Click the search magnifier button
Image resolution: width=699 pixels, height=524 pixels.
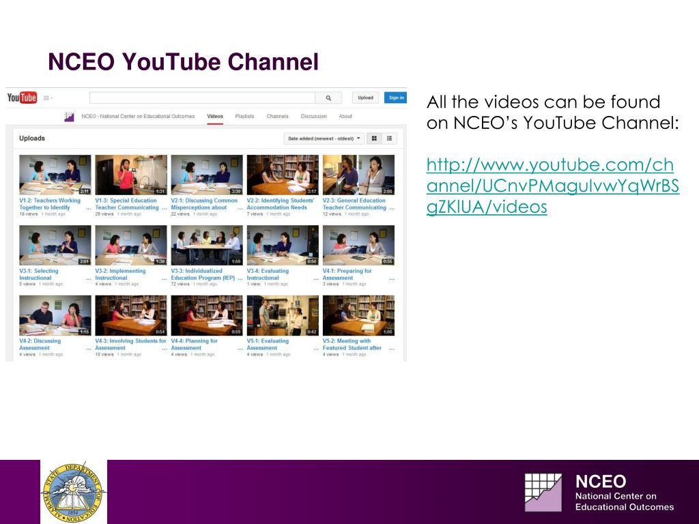(328, 98)
